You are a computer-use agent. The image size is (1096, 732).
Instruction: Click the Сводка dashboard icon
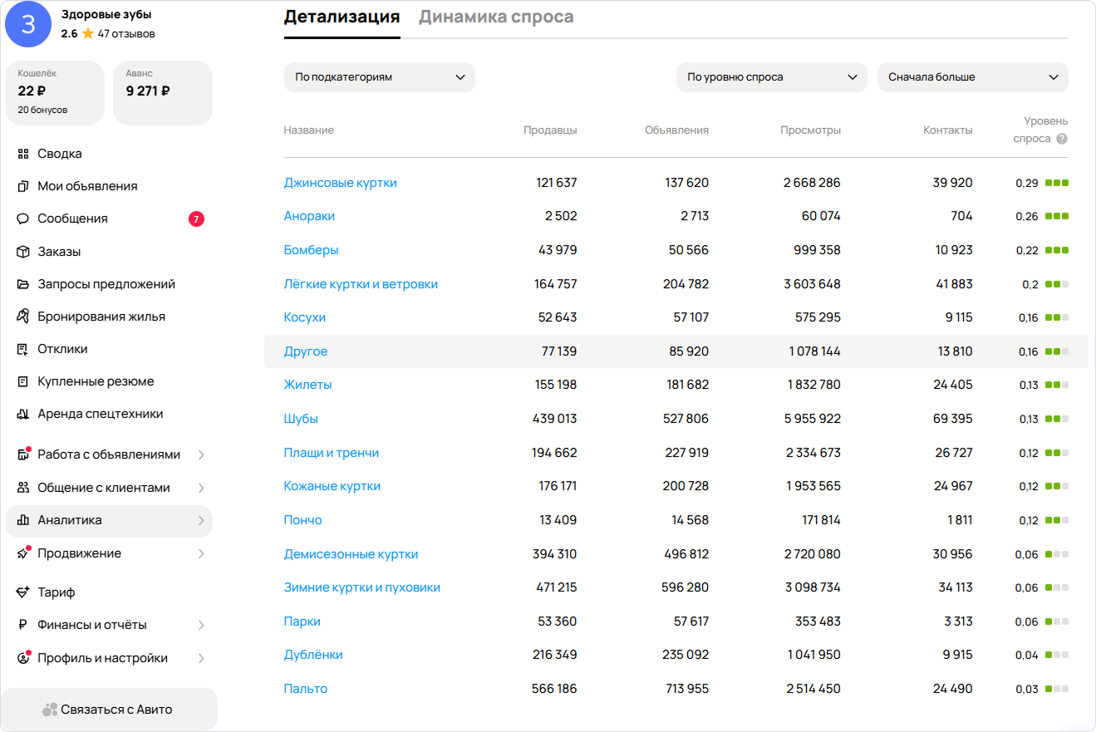click(23, 154)
